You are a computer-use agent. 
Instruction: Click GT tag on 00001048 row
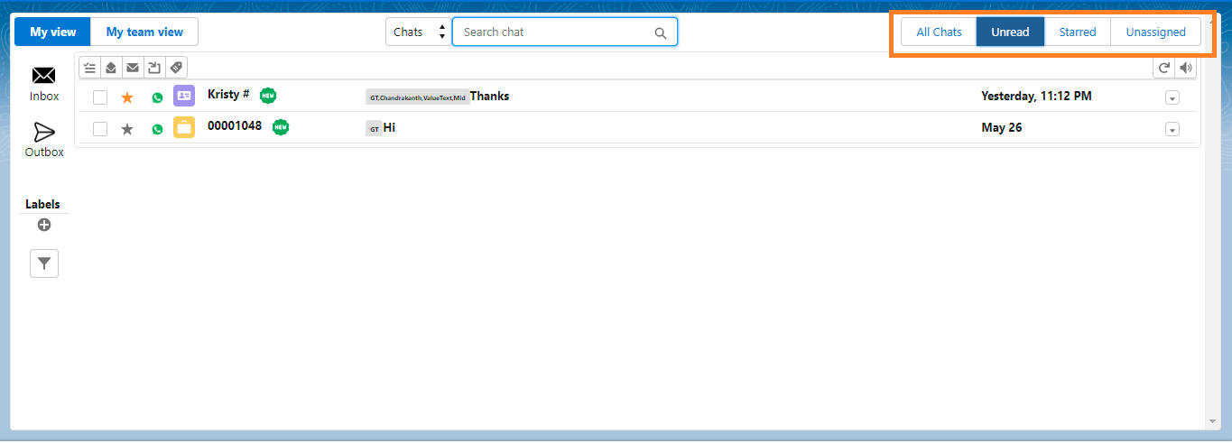coord(374,129)
